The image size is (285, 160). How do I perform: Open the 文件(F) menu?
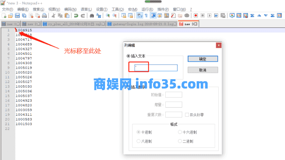[7, 9]
